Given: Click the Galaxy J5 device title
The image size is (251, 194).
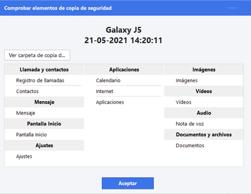Looking at the screenshot, I should pyautogui.click(x=123, y=30).
